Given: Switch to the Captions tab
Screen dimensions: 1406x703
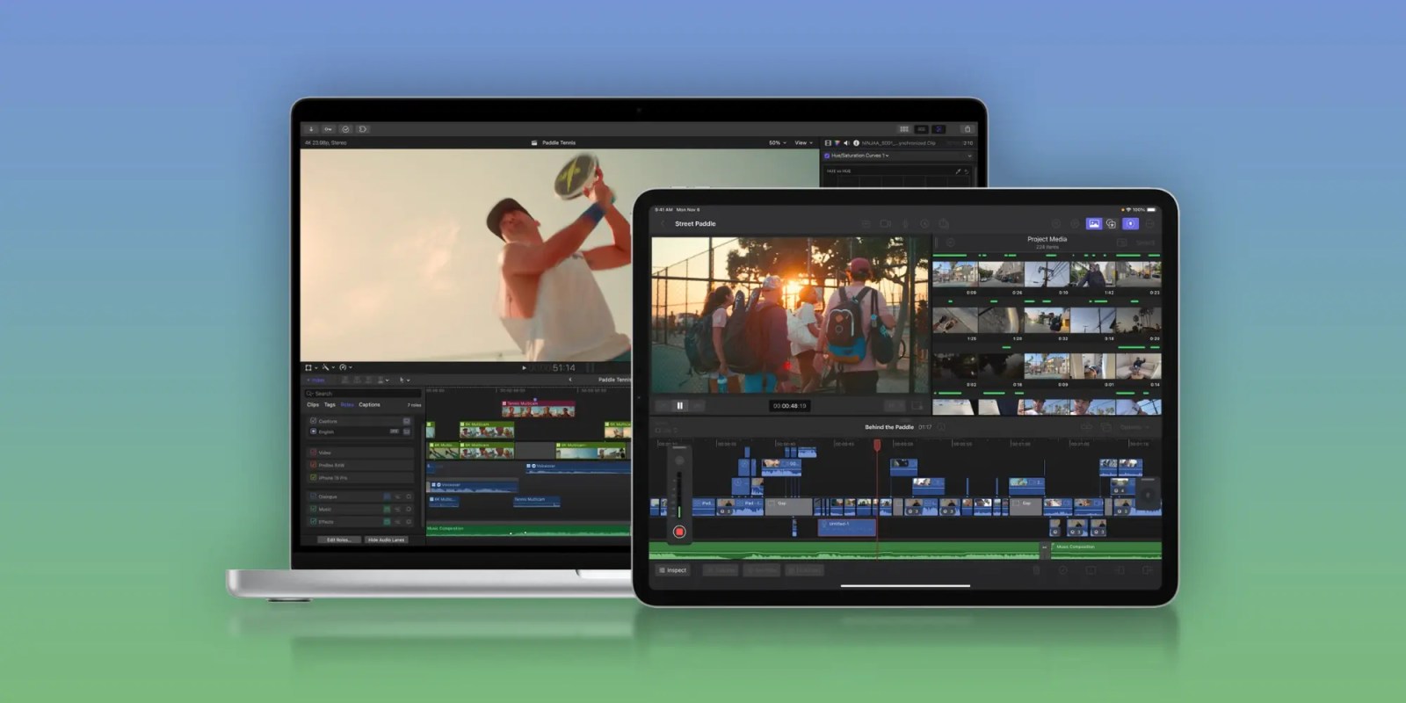Looking at the screenshot, I should click(x=369, y=405).
